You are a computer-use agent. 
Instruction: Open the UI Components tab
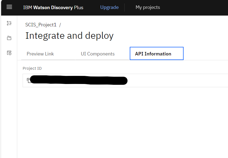pyautogui.click(x=98, y=54)
